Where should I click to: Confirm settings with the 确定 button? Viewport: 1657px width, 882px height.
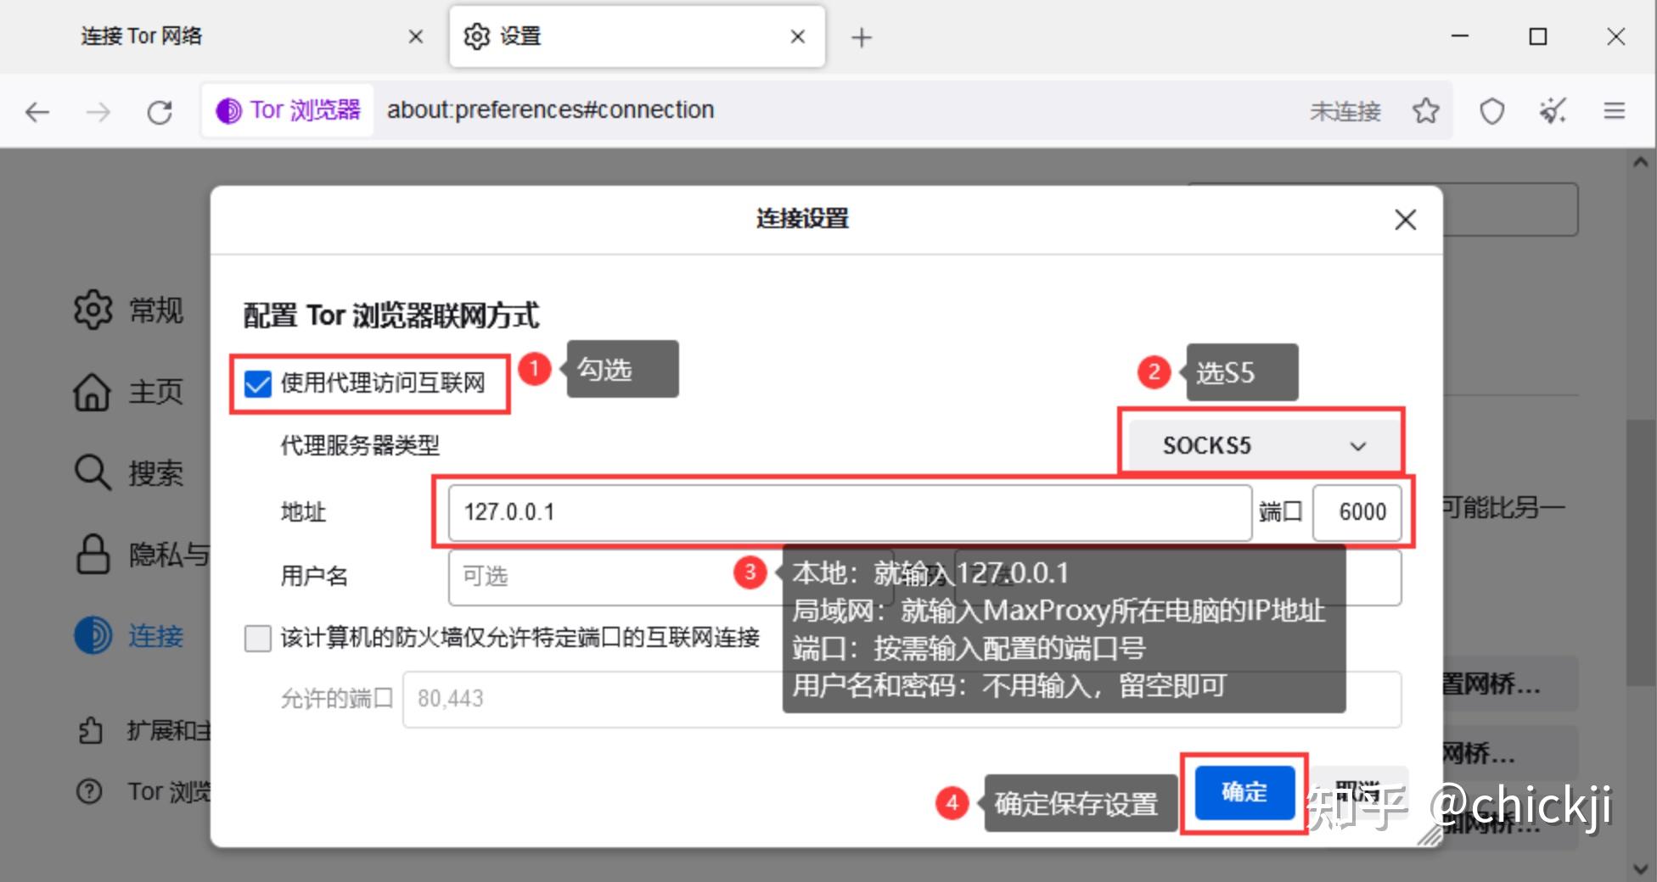(1244, 793)
